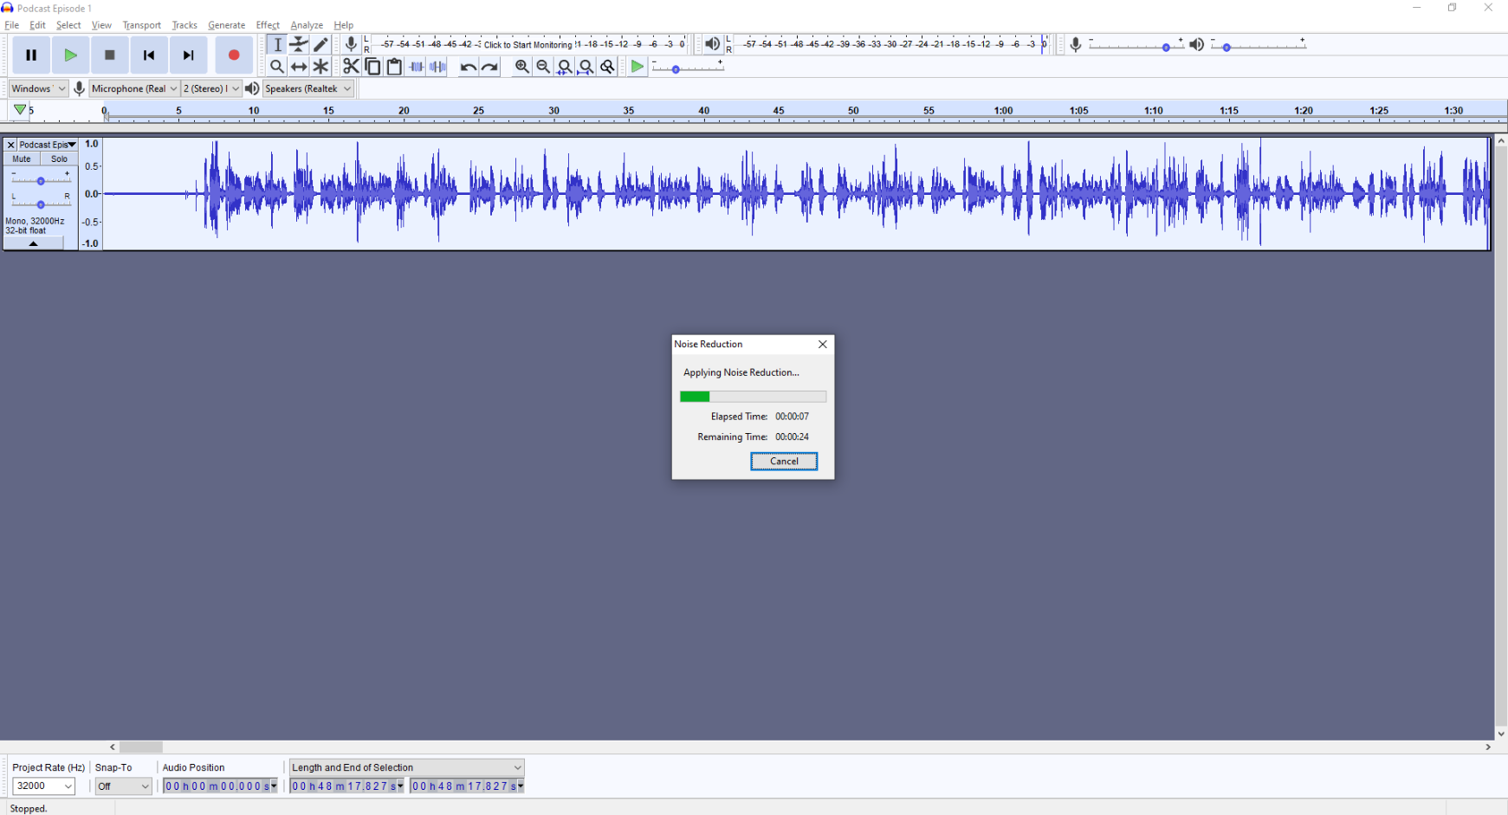Image resolution: width=1508 pixels, height=815 pixels.
Task: Open the Project Rate dropdown
Action: pos(43,786)
